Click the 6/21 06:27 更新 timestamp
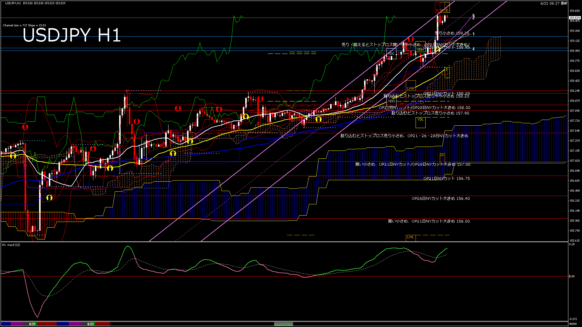This screenshot has width=582, height=327. [554, 3]
